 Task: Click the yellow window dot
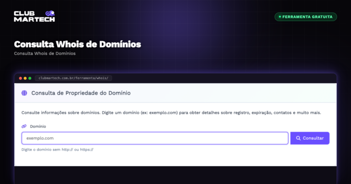tap(25, 78)
